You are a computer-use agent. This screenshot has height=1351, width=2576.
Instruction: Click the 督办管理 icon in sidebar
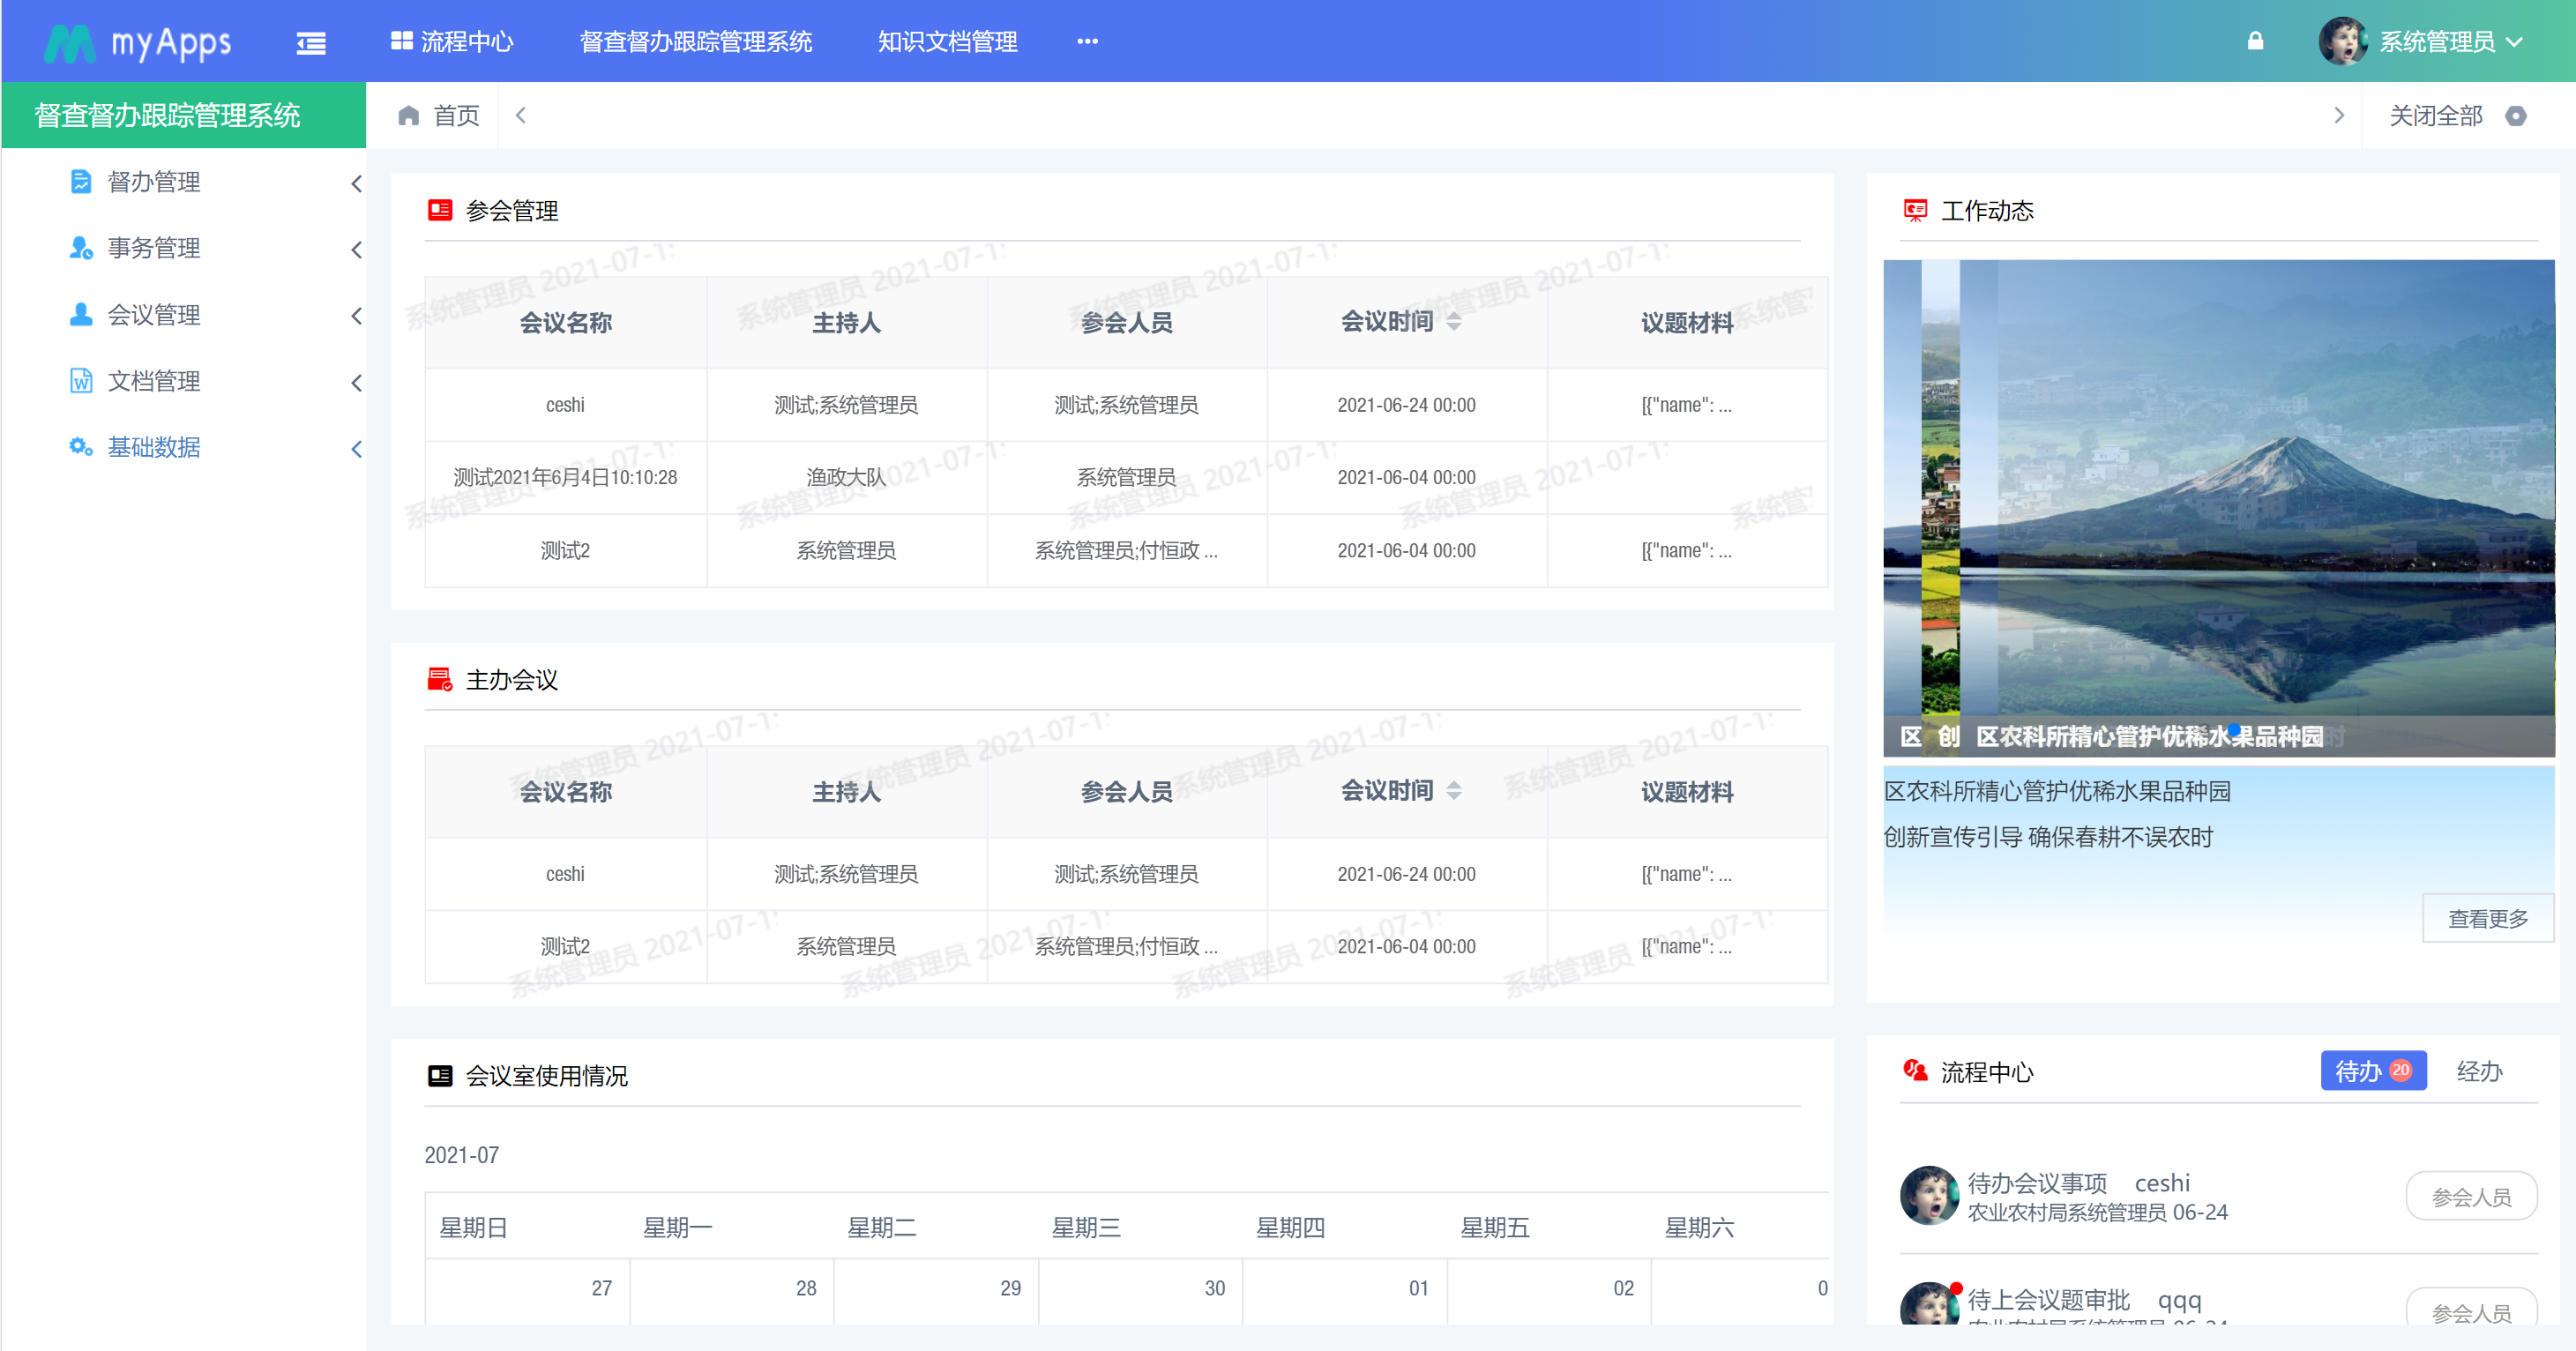click(80, 182)
